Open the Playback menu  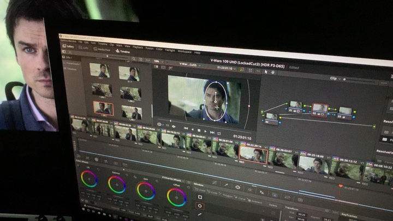tap(138, 46)
